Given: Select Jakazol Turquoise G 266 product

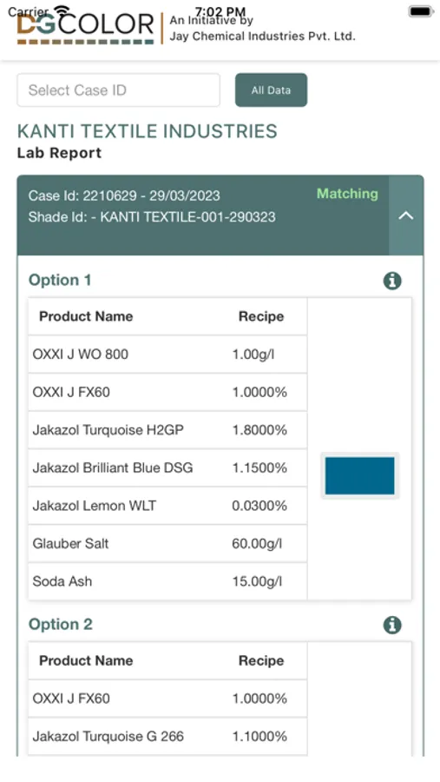Looking at the screenshot, I should [x=108, y=736].
